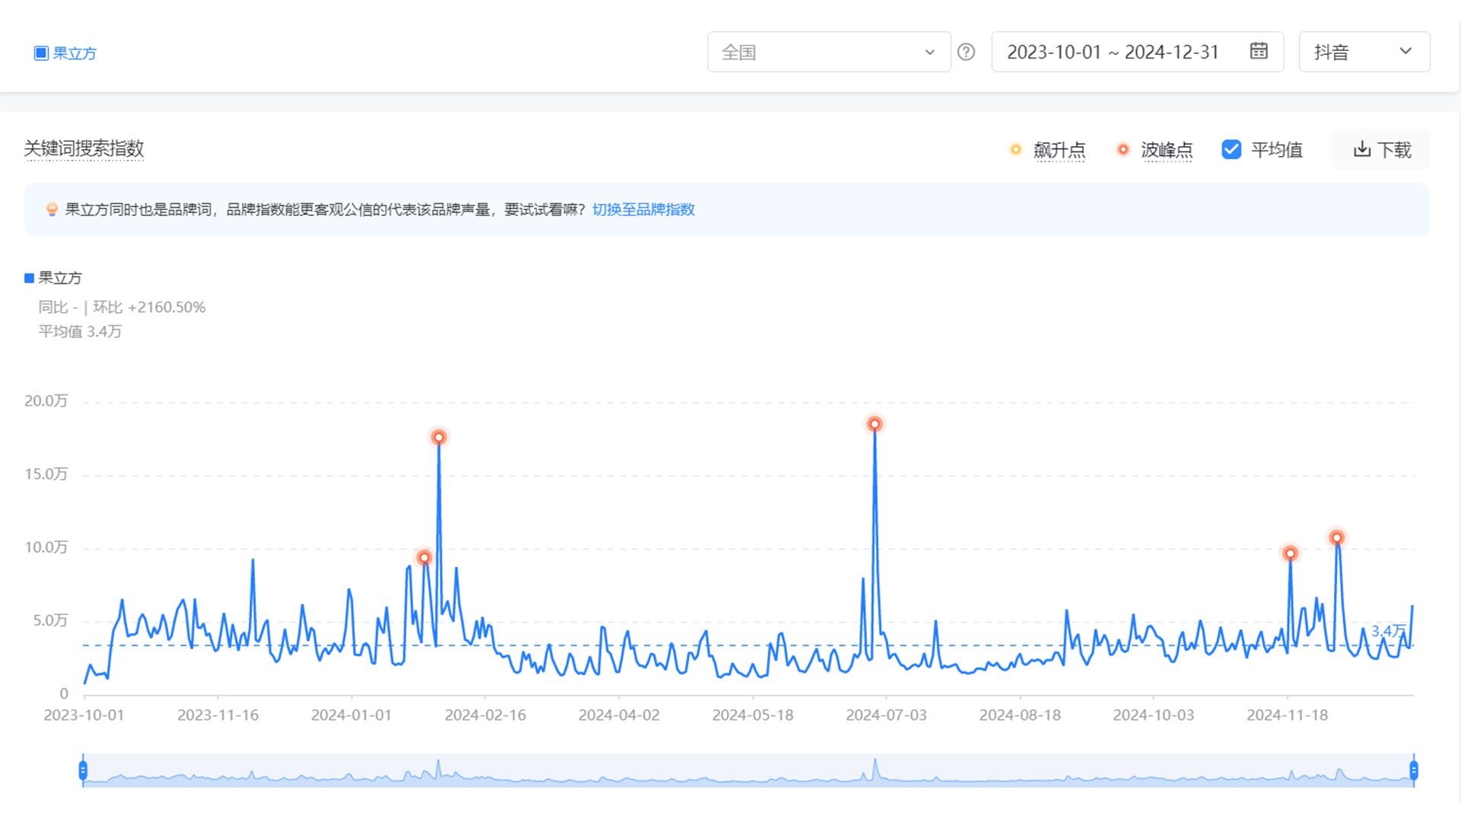Click the 关键词搜索指数 heading
This screenshot has width=1461, height=822.
(84, 148)
